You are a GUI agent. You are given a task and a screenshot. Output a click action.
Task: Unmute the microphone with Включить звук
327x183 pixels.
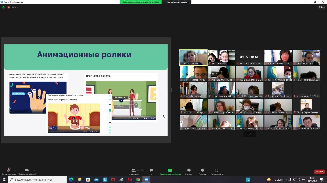8,170
